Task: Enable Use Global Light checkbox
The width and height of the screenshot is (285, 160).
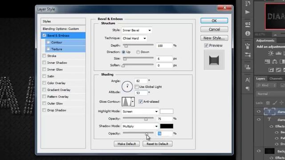Action: (137, 87)
